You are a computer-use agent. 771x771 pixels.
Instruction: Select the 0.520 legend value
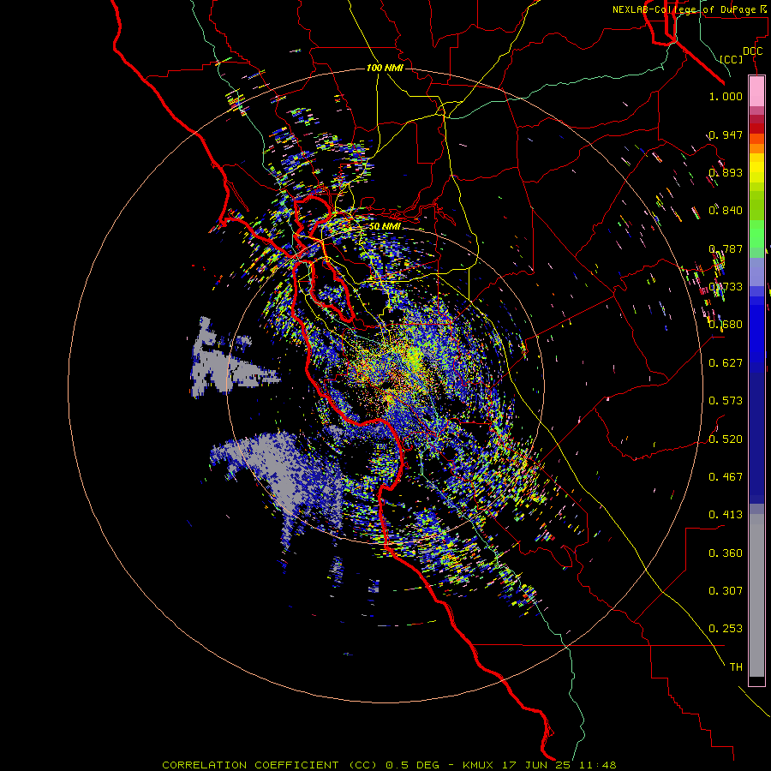[726, 439]
